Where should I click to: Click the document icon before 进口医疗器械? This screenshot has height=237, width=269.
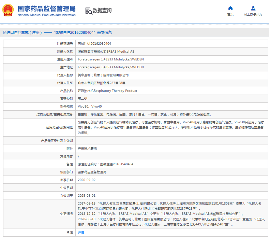[5, 32]
